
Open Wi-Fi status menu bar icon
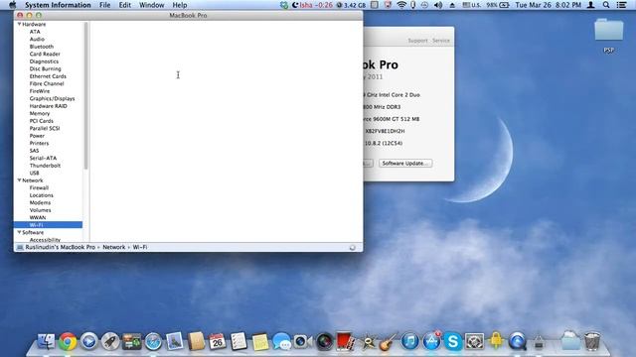401,5
